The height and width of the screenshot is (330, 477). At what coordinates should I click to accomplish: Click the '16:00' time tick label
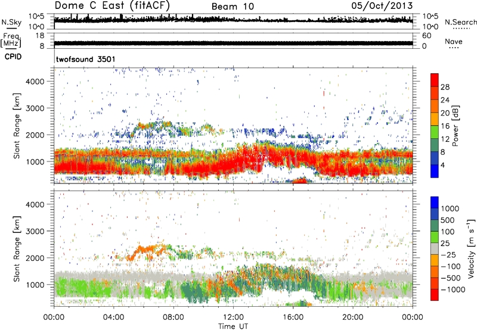tap(293, 317)
